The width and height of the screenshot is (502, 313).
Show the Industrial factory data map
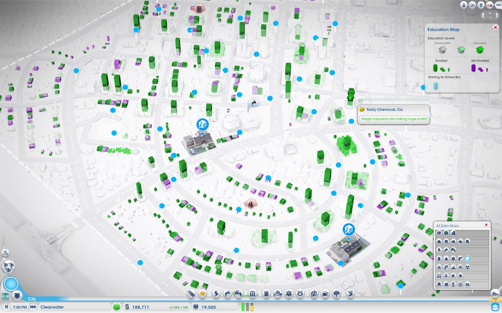pyautogui.click(x=453, y=241)
